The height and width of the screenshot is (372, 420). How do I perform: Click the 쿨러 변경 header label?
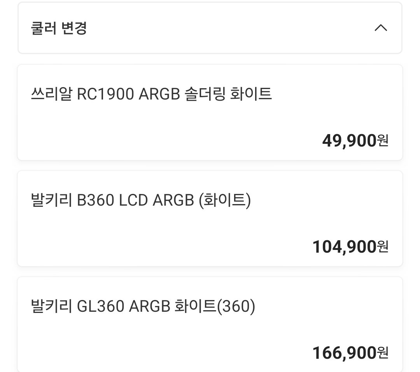59,28
